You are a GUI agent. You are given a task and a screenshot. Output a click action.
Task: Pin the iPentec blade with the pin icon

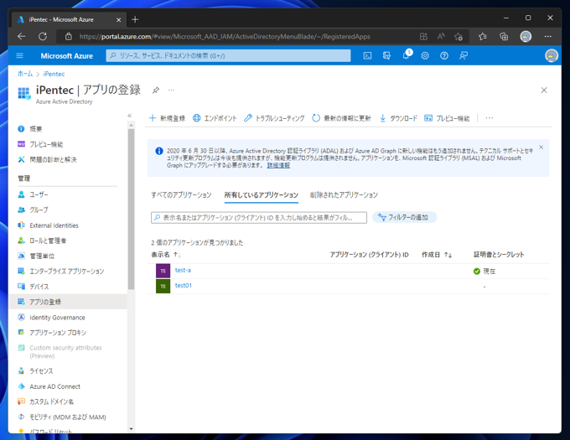156,90
